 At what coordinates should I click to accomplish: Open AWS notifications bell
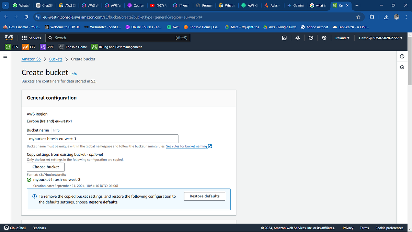pos(297,38)
